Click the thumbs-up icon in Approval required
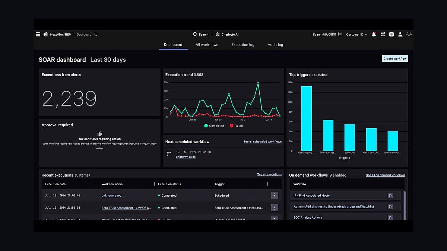Image resolution: width=447 pixels, height=251 pixels. 100,133
